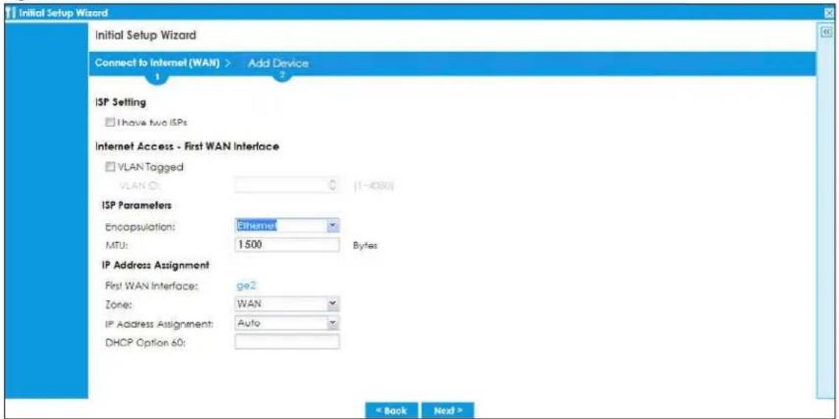
Task: Click the 'Initial Setup Wizard' page heading
Action: tap(146, 35)
